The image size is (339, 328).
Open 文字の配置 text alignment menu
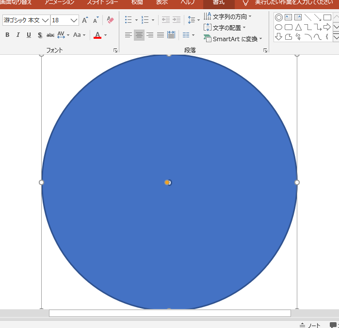click(x=225, y=28)
